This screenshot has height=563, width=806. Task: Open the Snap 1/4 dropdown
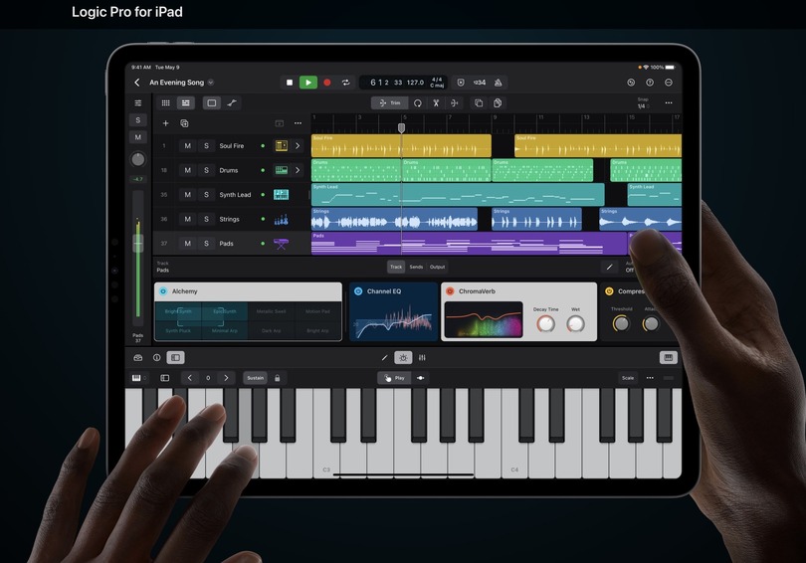pyautogui.click(x=643, y=103)
